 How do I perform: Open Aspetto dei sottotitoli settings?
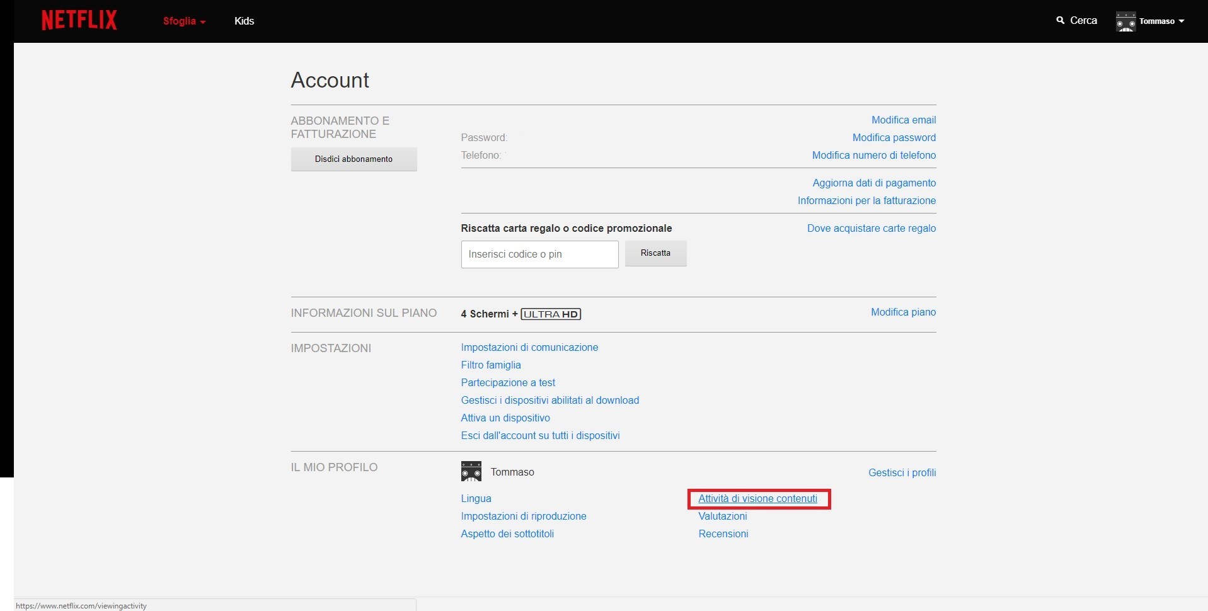[x=507, y=534]
